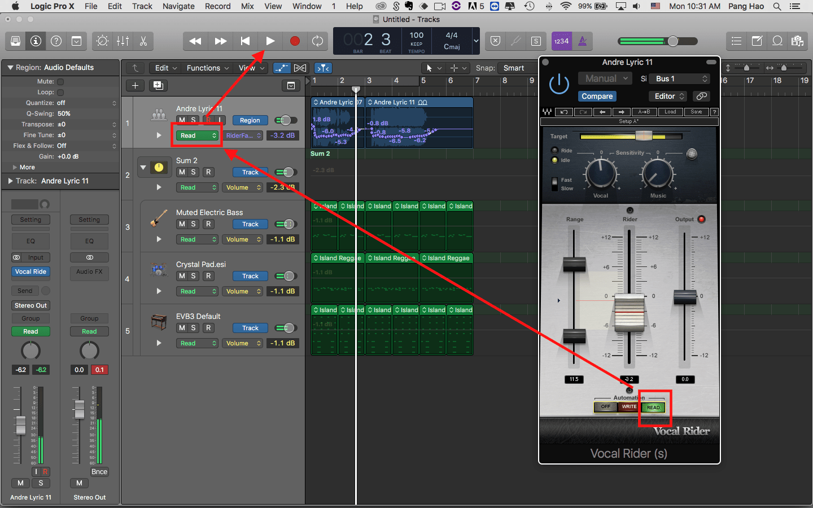Click the Duplicate Track icon
Viewport: 813px width, 508px height.
(158, 86)
